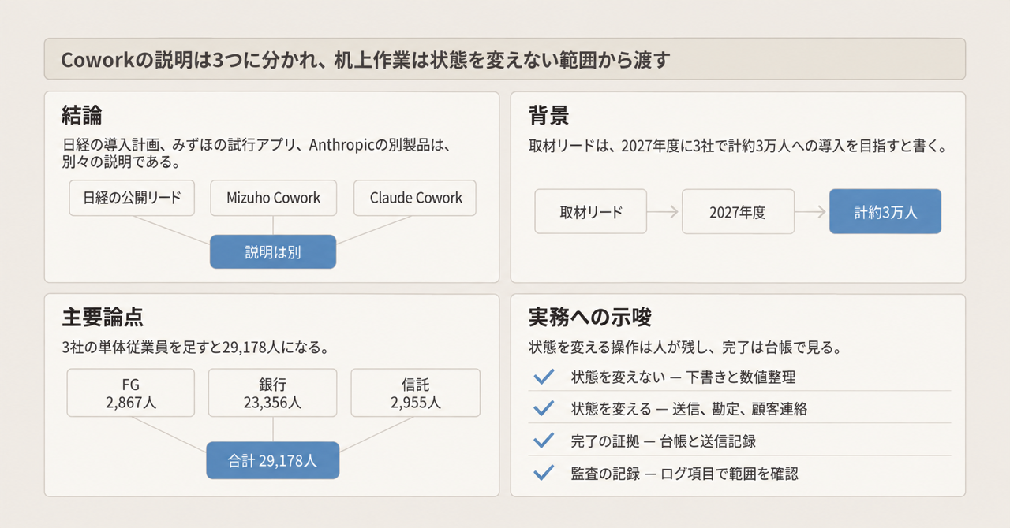Click the arrow between 2027年度 and 計約3万人
This screenshot has height=528, width=1010.
[811, 211]
